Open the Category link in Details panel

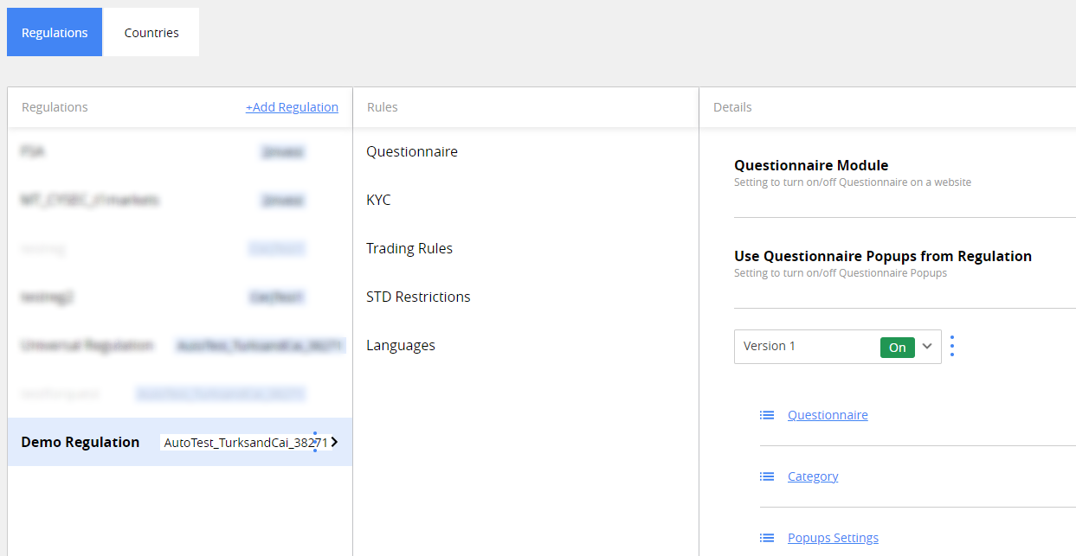[812, 476]
